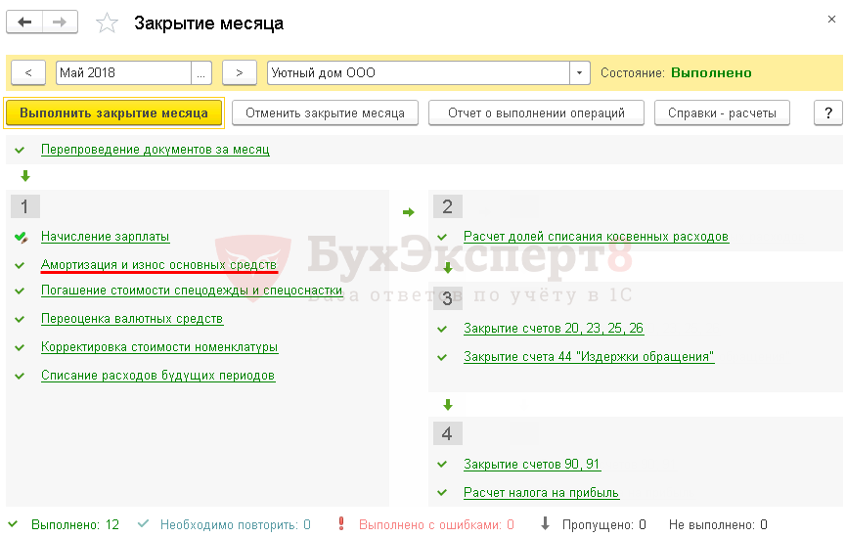Open Перепроведение документов за месяц link
The width and height of the screenshot is (846, 538).
(x=155, y=150)
